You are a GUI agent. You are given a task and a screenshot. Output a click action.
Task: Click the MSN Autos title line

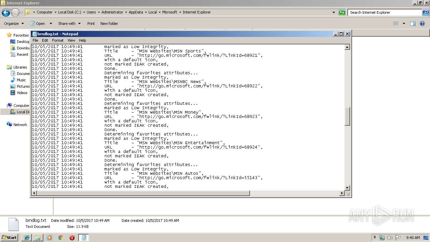point(118,173)
